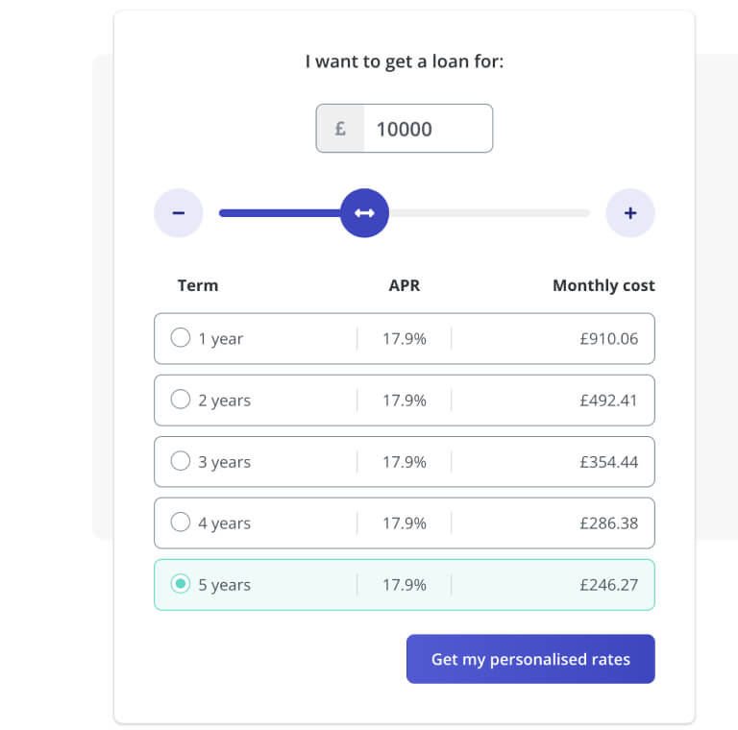
Task: Click the slider handle with arrows
Action: 364,213
